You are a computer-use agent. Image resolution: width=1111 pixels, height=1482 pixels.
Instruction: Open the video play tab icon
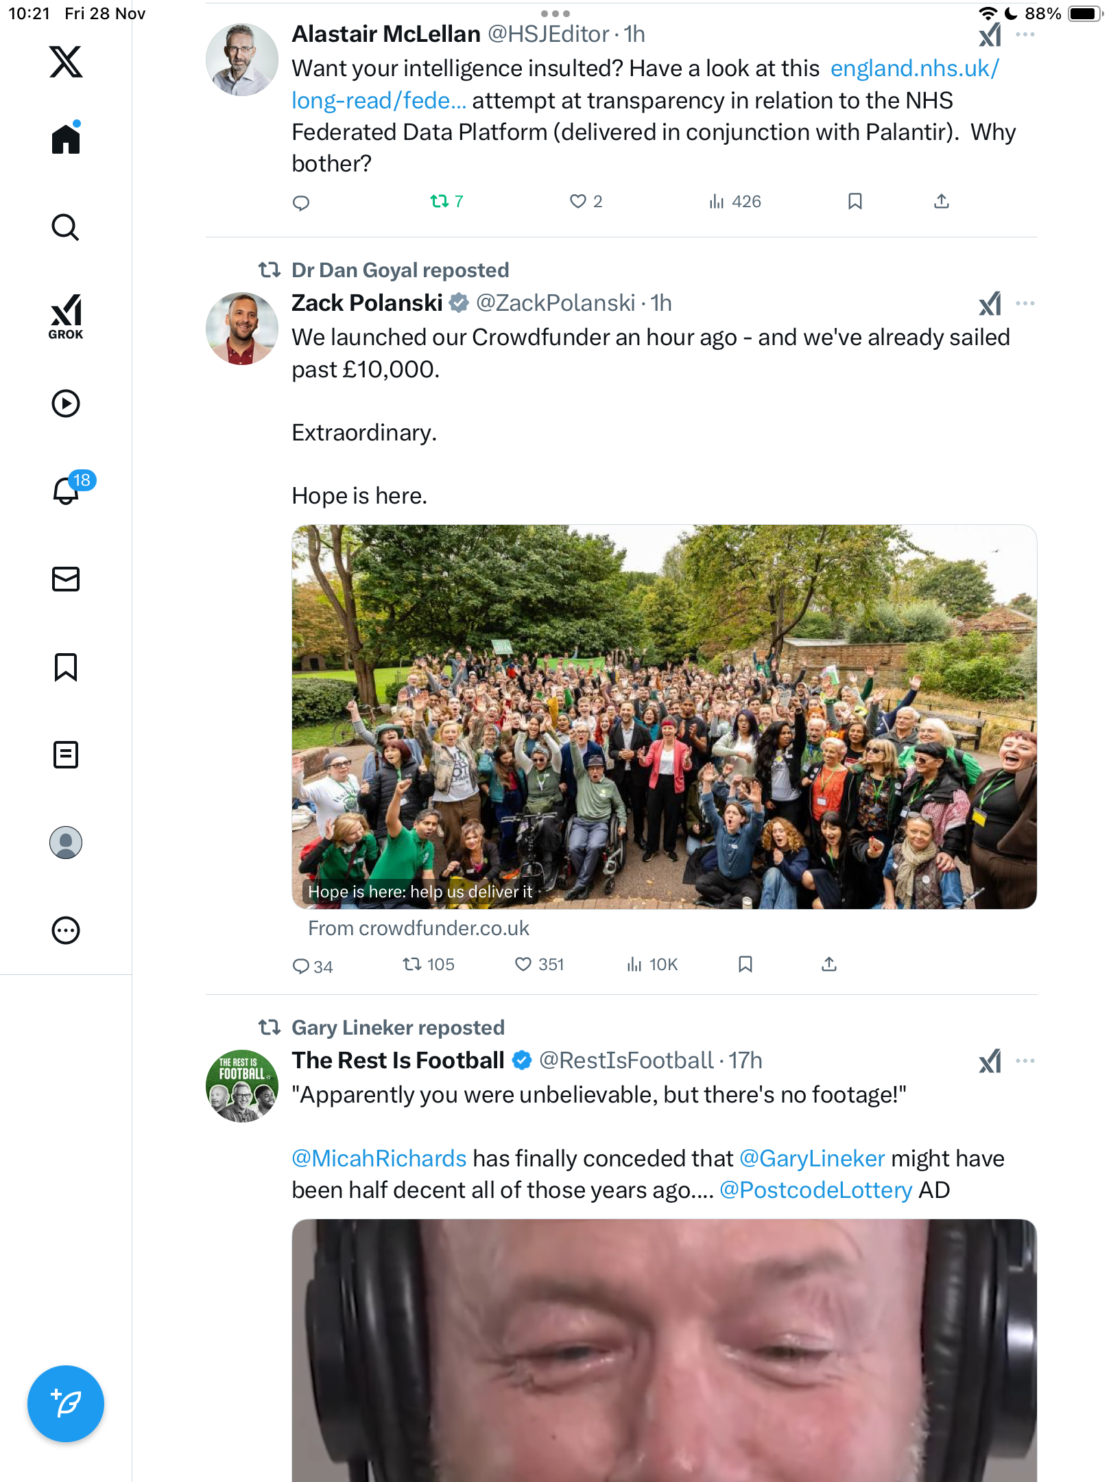point(66,403)
